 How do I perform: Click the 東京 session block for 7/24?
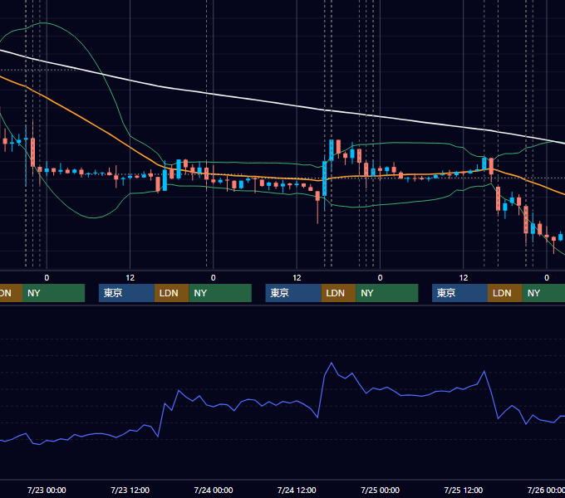293,293
